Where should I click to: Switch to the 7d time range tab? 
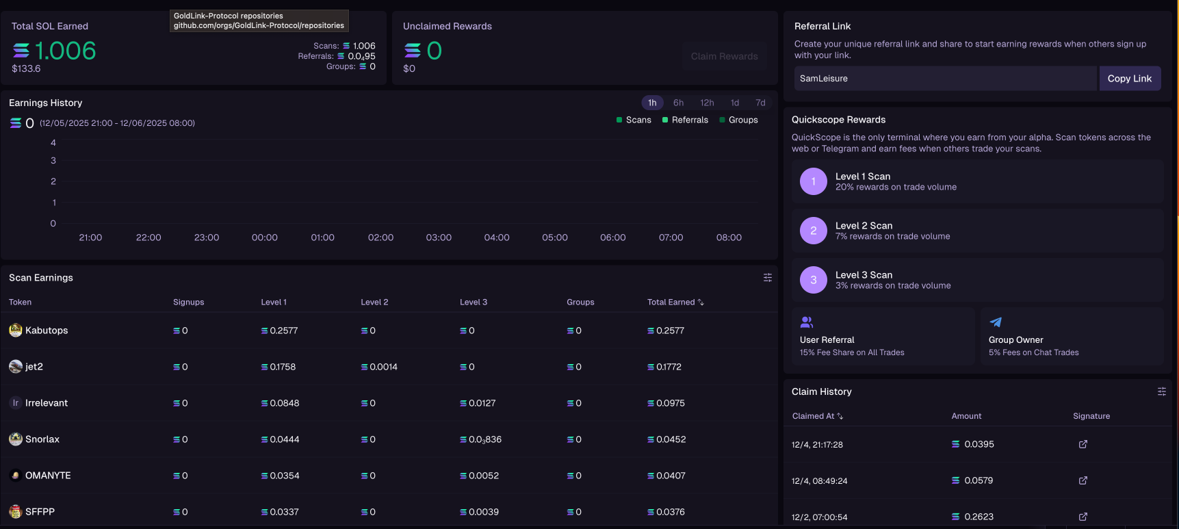point(760,103)
